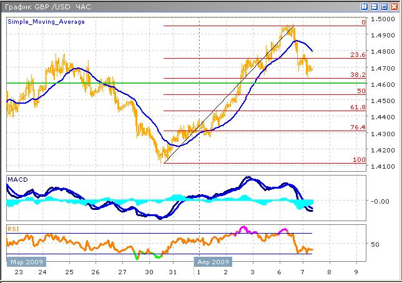
Task: Click the pause-style button in the title bar
Action: click(364, 6)
